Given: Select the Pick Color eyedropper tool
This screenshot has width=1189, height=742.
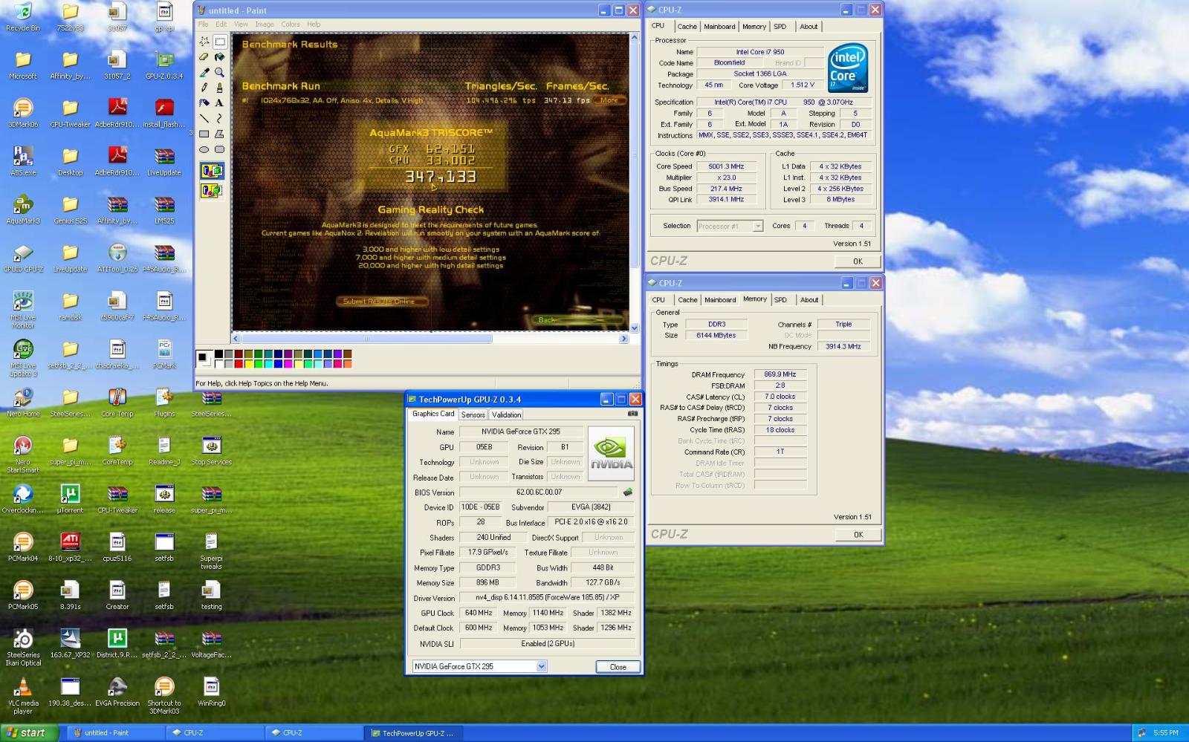Looking at the screenshot, I should [204, 72].
